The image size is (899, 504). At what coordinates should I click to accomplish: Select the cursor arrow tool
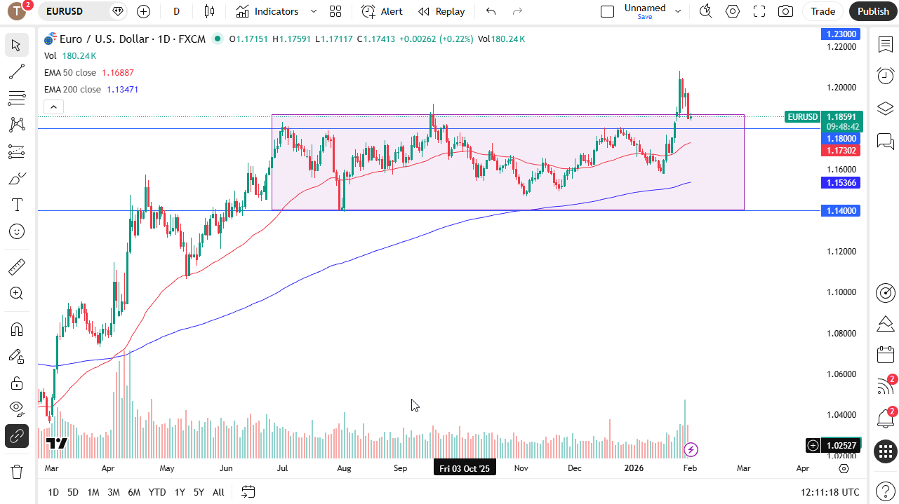click(17, 46)
